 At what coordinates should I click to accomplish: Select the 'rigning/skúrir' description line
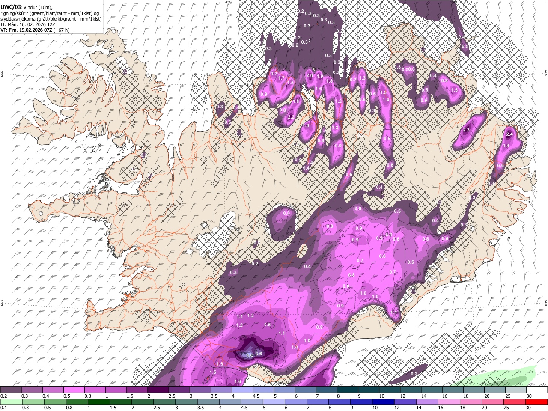click(51, 13)
